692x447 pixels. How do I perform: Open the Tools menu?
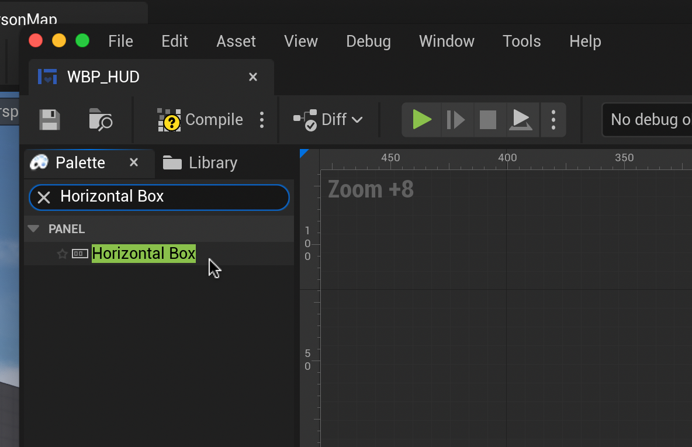(521, 41)
